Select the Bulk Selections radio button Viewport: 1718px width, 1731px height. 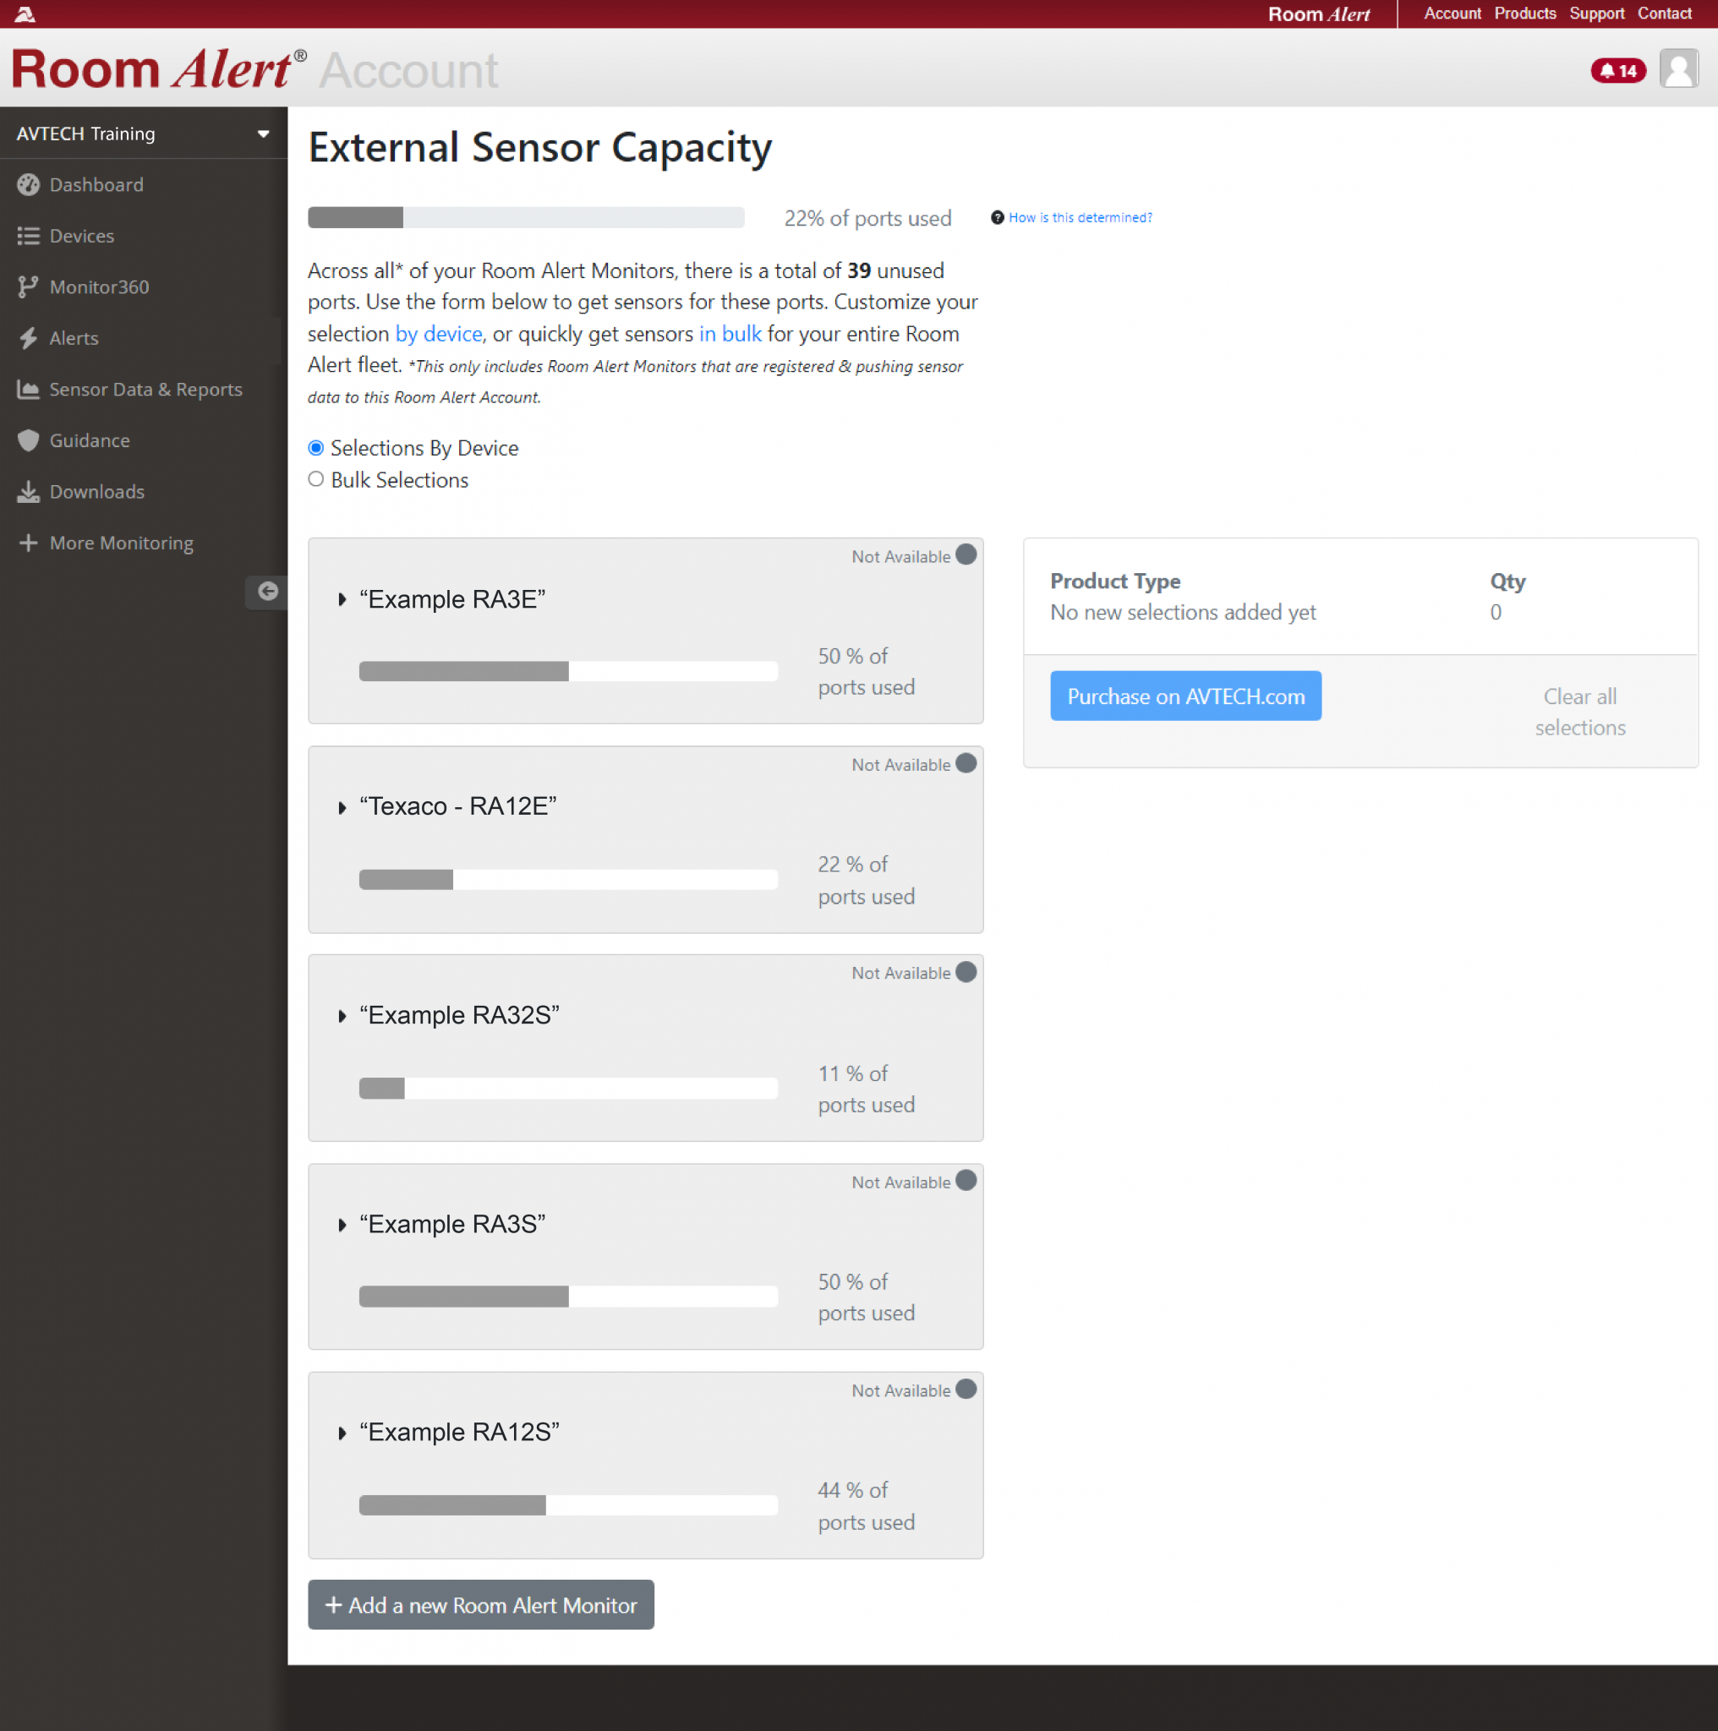(x=315, y=479)
